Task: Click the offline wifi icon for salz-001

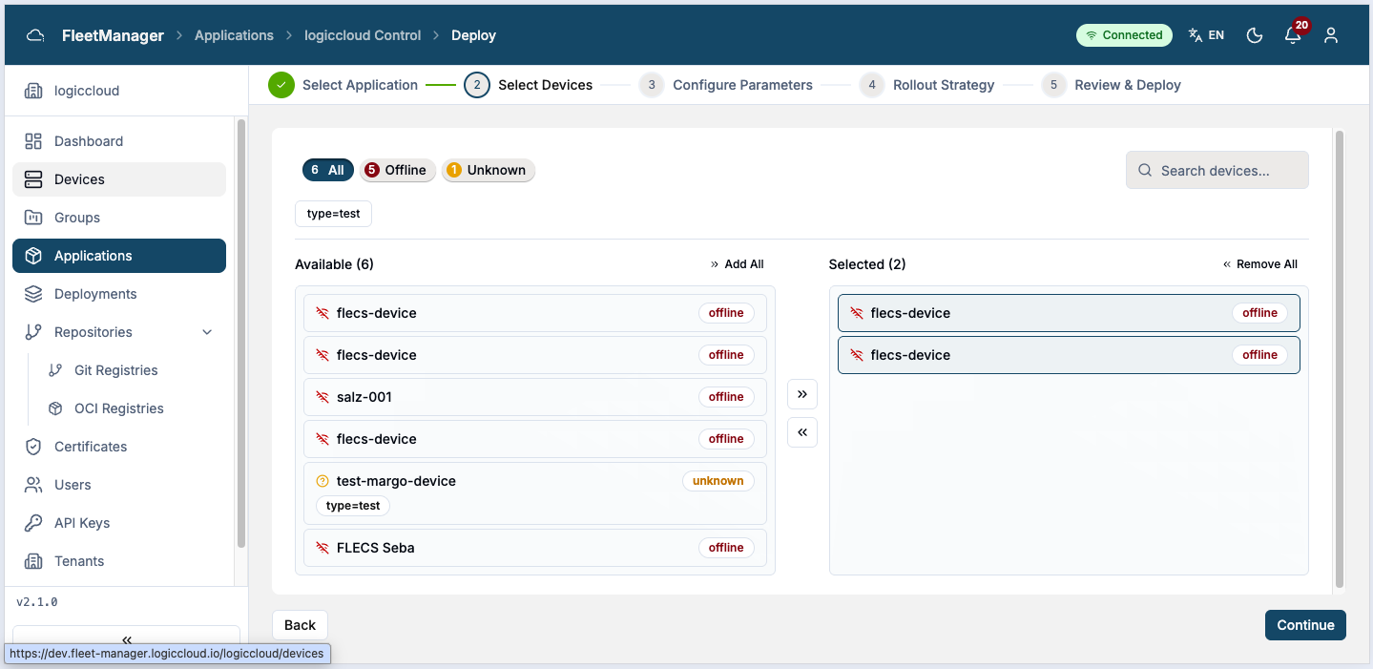Action: tap(322, 397)
